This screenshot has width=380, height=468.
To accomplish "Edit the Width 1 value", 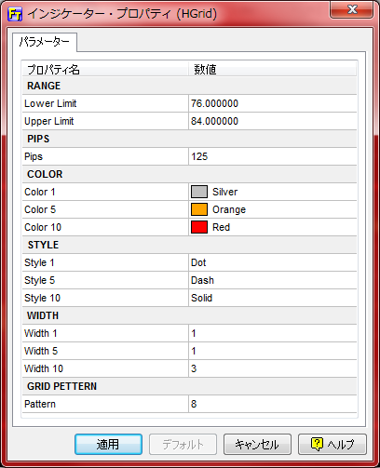I will (273, 333).
